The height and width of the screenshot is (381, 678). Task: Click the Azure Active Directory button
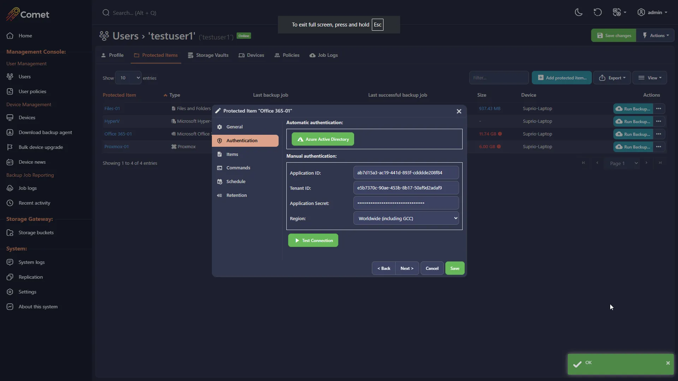click(323, 139)
